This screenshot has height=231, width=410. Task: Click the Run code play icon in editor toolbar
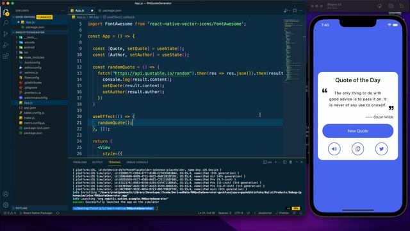tap(286, 10)
